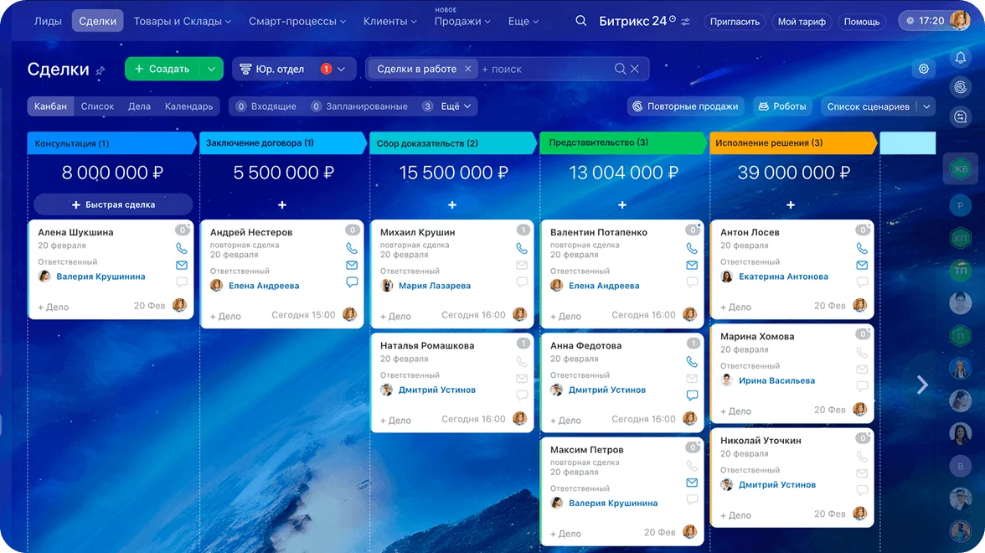Select the Консультация stage header
The width and height of the screenshot is (985, 553).
111,143
